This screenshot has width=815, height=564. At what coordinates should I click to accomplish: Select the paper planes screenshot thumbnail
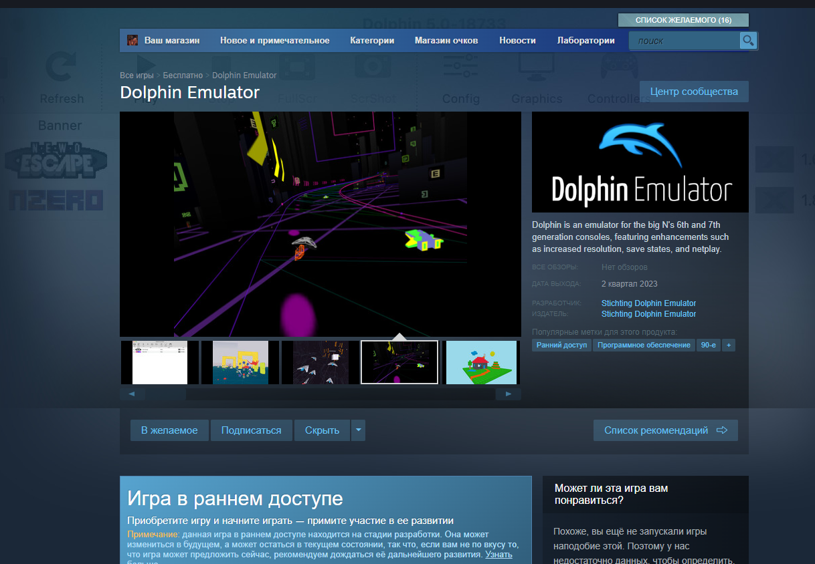tap(321, 362)
